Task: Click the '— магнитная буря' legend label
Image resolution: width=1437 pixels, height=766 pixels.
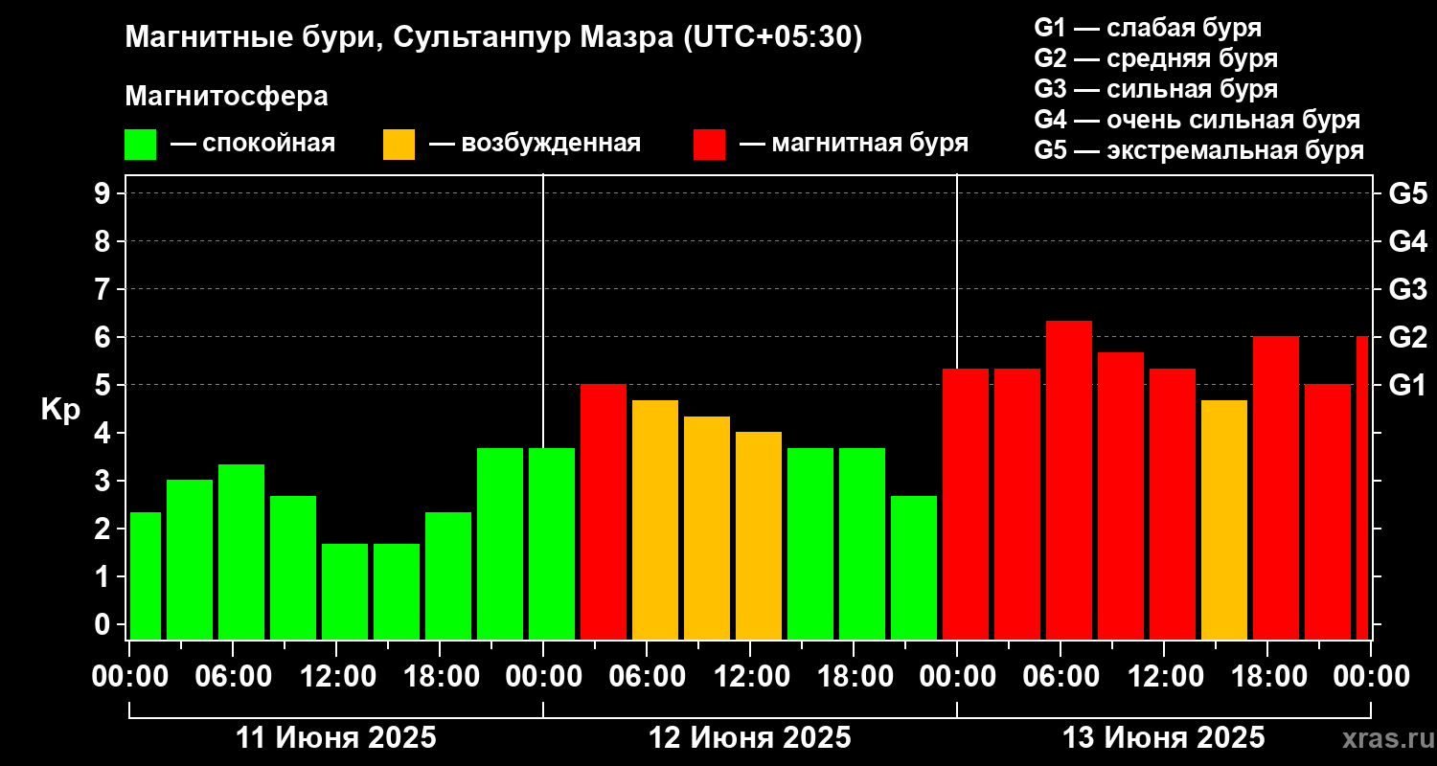Action: point(855,144)
